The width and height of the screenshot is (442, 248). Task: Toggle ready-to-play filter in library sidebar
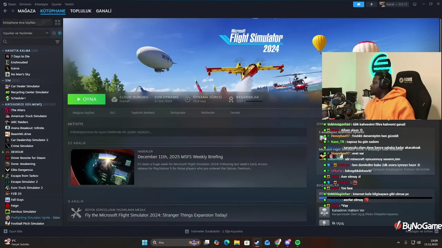pyautogui.click(x=60, y=33)
